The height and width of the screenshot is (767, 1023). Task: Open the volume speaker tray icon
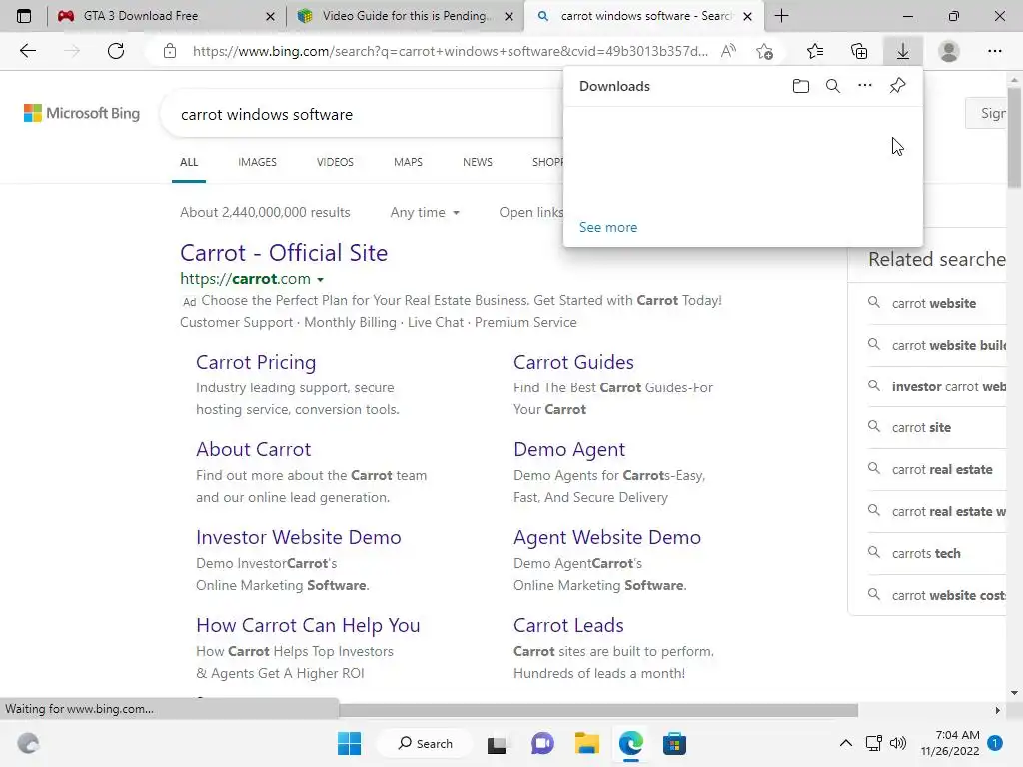pos(898,743)
